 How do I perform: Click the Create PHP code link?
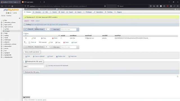coord(56,24)
